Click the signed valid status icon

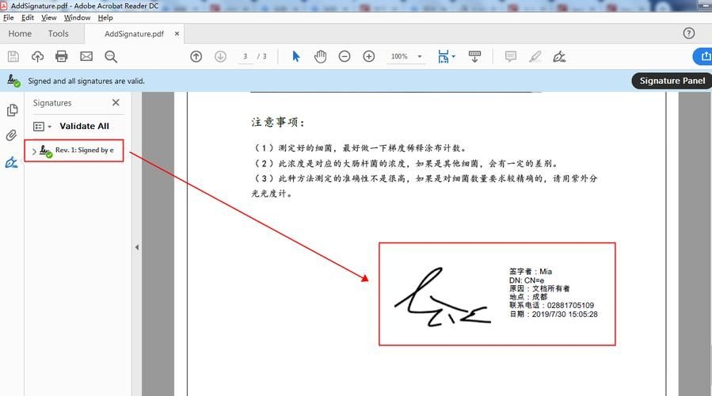point(13,81)
